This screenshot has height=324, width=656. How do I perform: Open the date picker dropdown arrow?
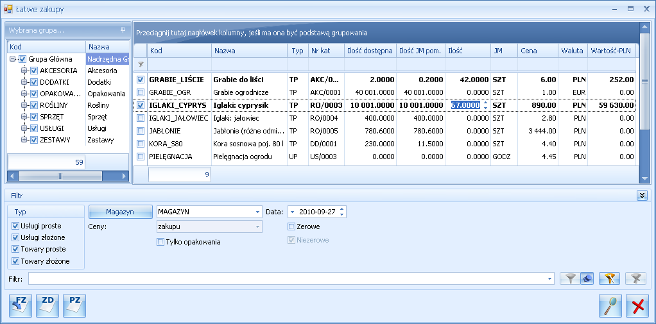[x=292, y=212]
